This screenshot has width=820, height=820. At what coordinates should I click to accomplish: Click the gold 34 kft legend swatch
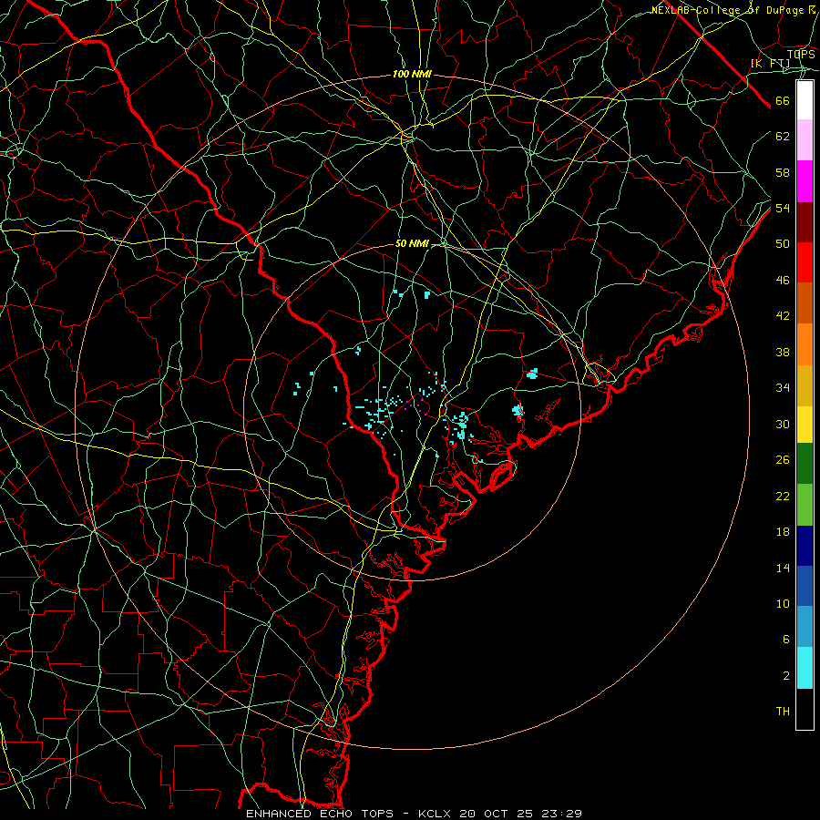point(805,385)
